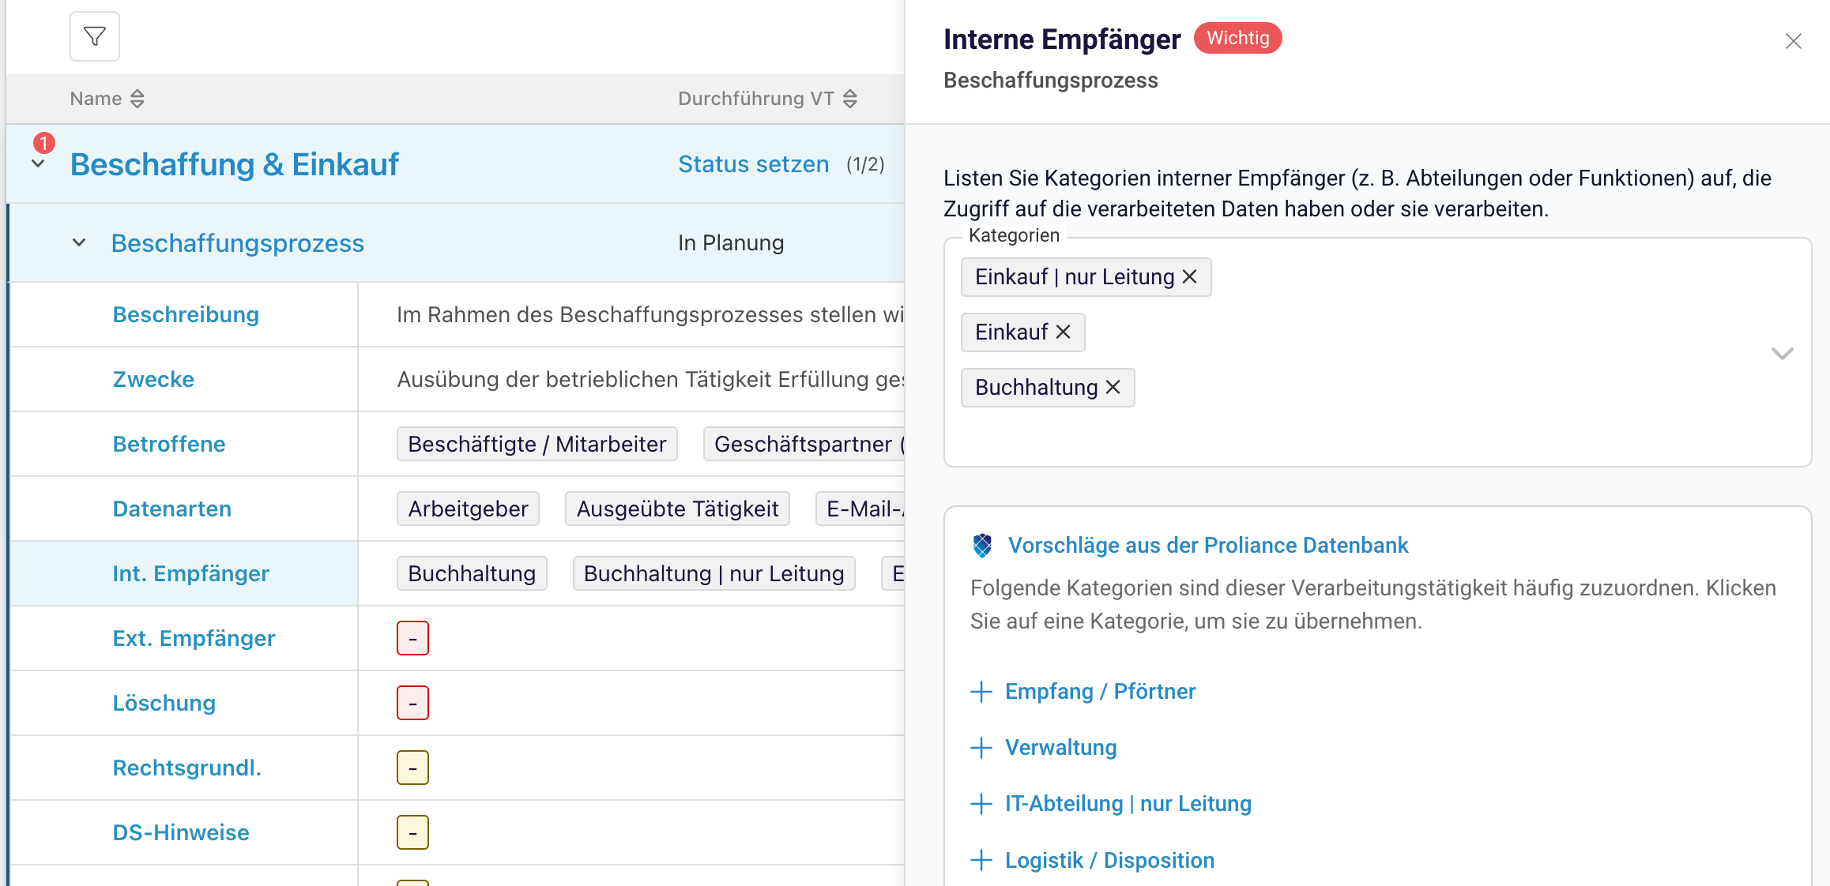The width and height of the screenshot is (1830, 886).
Task: Remove the 'Einkauf | nur Leitung' tag
Action: pos(1189,277)
